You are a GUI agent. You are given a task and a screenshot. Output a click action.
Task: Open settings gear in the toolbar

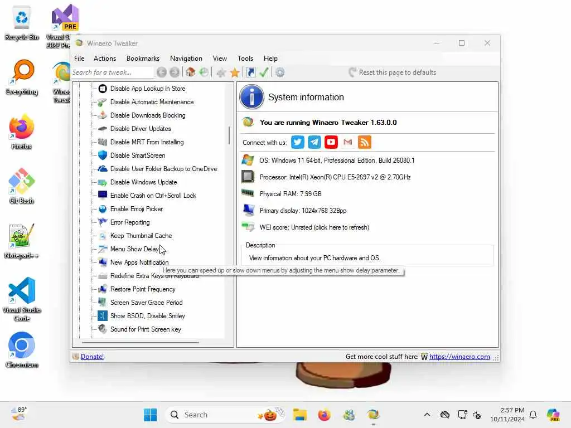(x=280, y=72)
